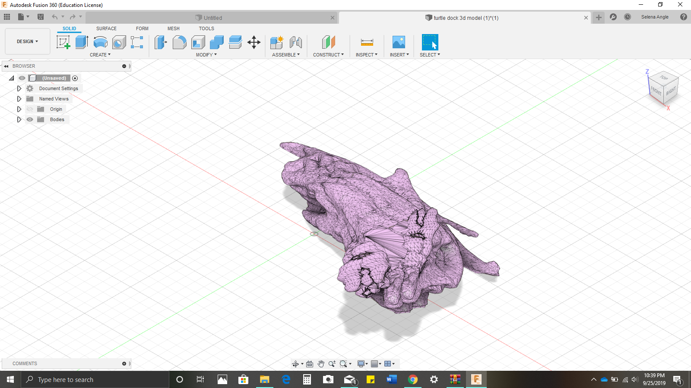This screenshot has height=388, width=691.
Task: Switch to the FORM tab
Action: (x=142, y=28)
